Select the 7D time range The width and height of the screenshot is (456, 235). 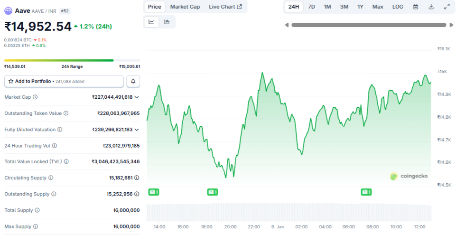click(311, 7)
